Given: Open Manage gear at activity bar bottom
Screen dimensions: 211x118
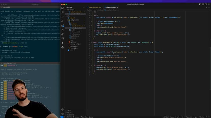Looking at the screenshot, I should (62, 114).
